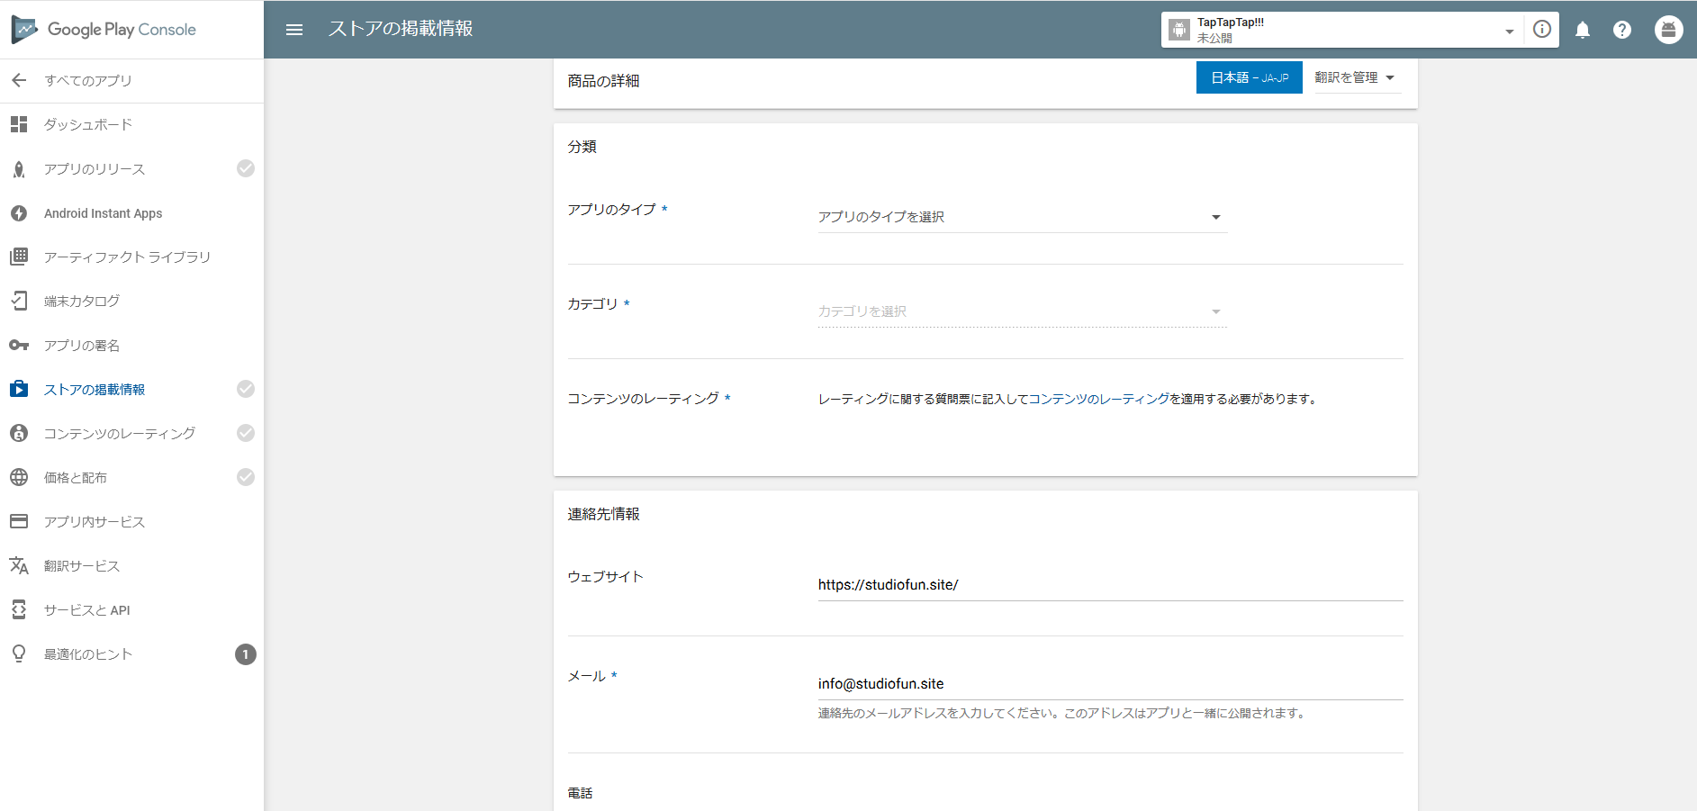This screenshot has height=811, width=1697.
Task: Open the info icon in the header
Action: pyautogui.click(x=1542, y=30)
